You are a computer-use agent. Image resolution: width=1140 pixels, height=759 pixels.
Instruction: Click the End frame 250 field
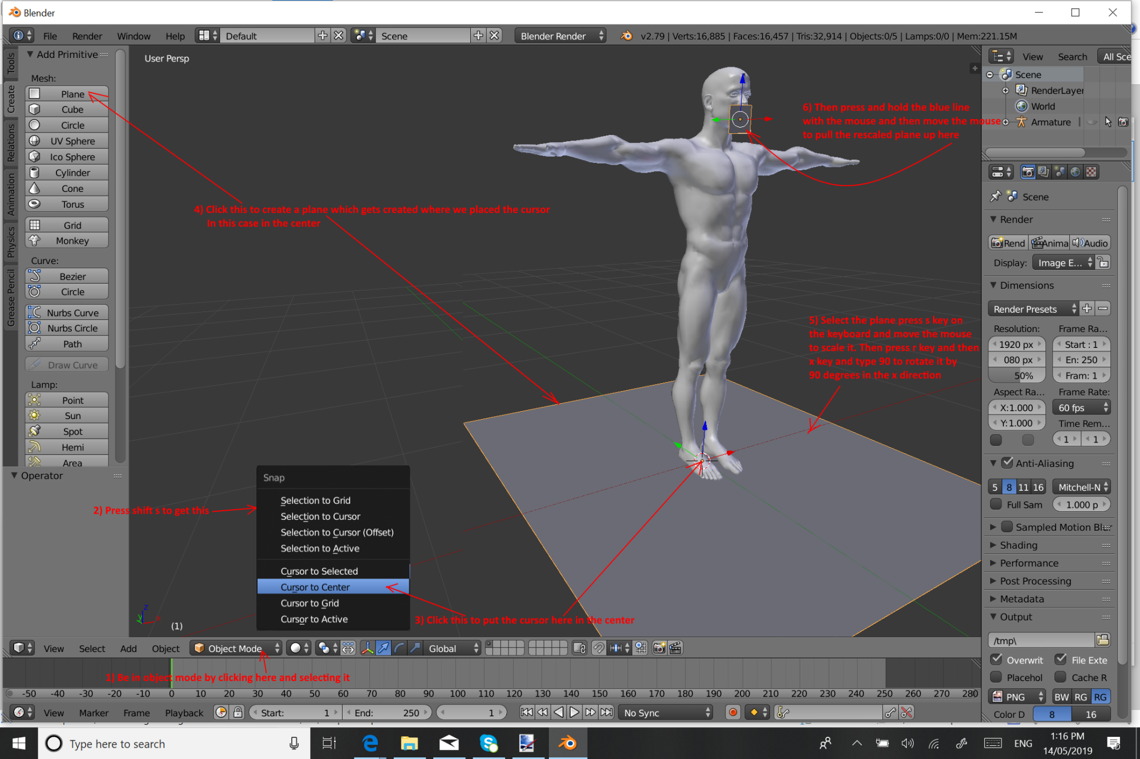[x=388, y=713]
